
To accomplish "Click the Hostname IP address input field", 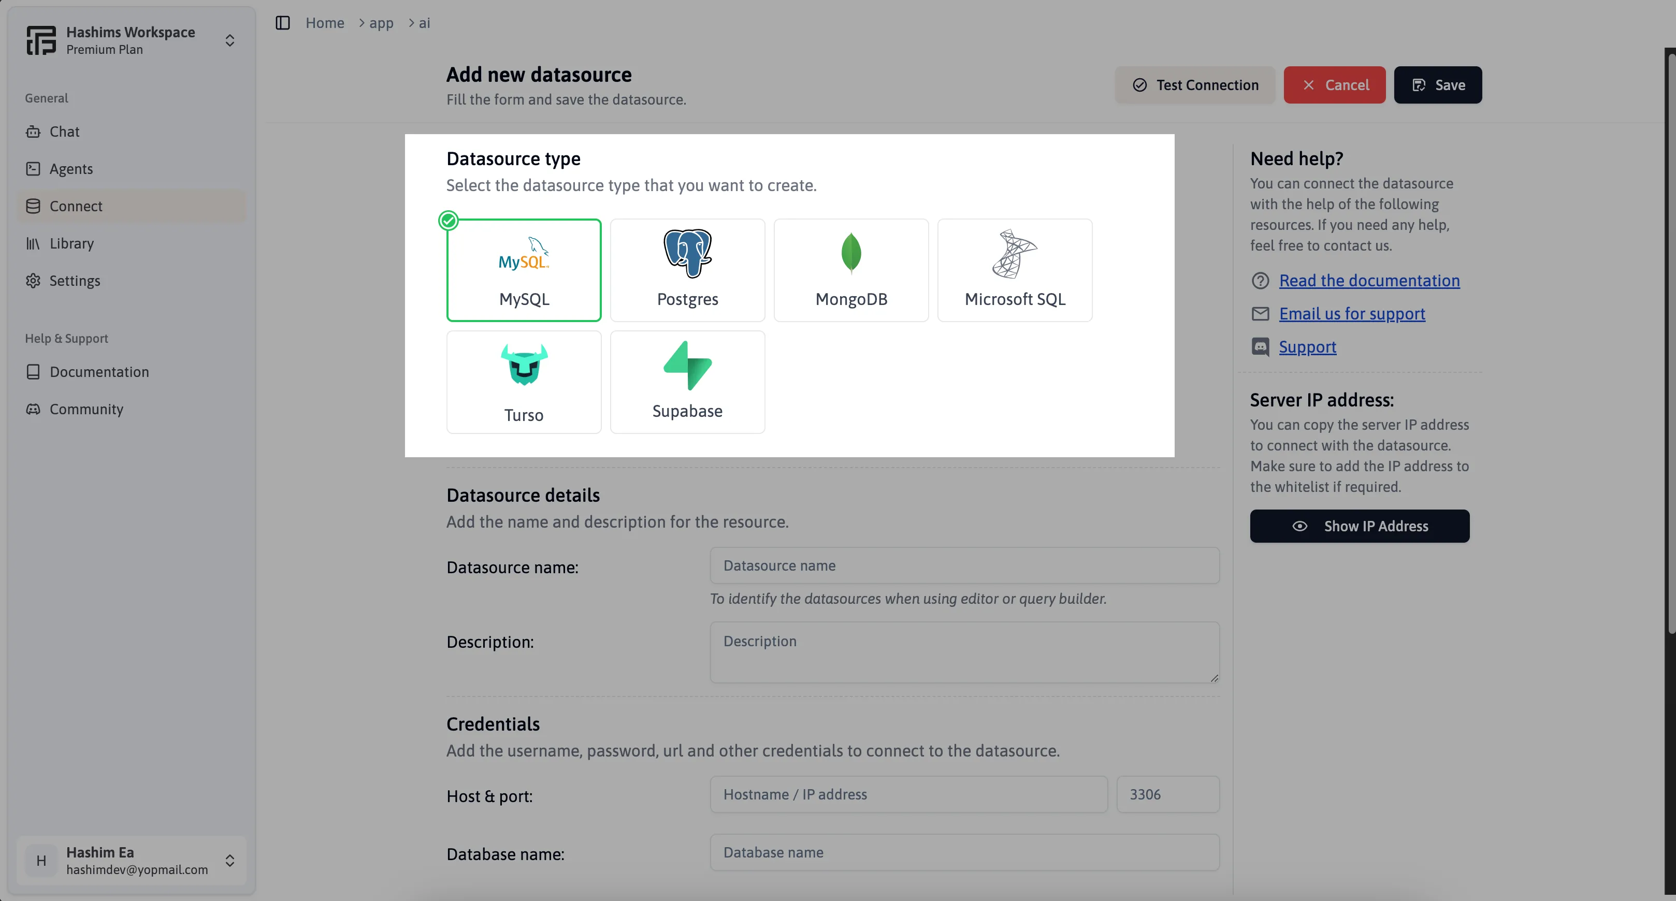I will (x=908, y=793).
